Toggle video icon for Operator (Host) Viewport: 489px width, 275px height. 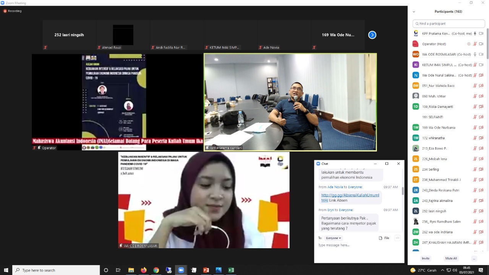click(x=481, y=44)
